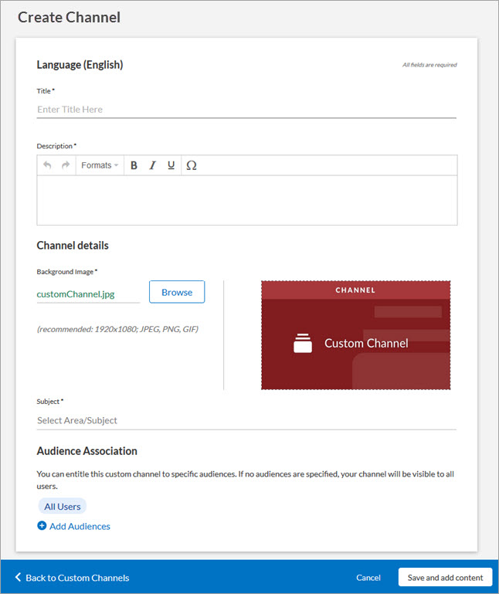
Task: Click the back chevron in footer bar
Action: pyautogui.click(x=19, y=578)
